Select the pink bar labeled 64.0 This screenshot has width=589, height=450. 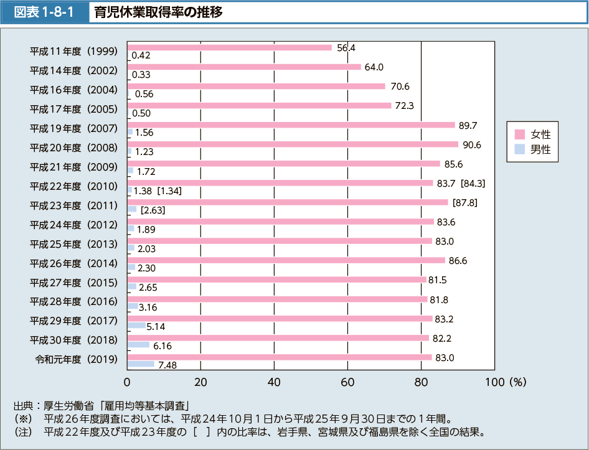click(x=244, y=67)
